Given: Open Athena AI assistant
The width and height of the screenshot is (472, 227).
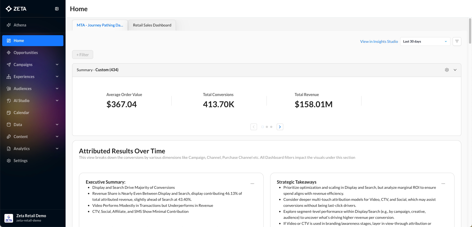Looking at the screenshot, I should (20, 25).
